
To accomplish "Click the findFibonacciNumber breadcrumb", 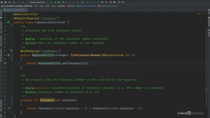I will tap(108, 6).
